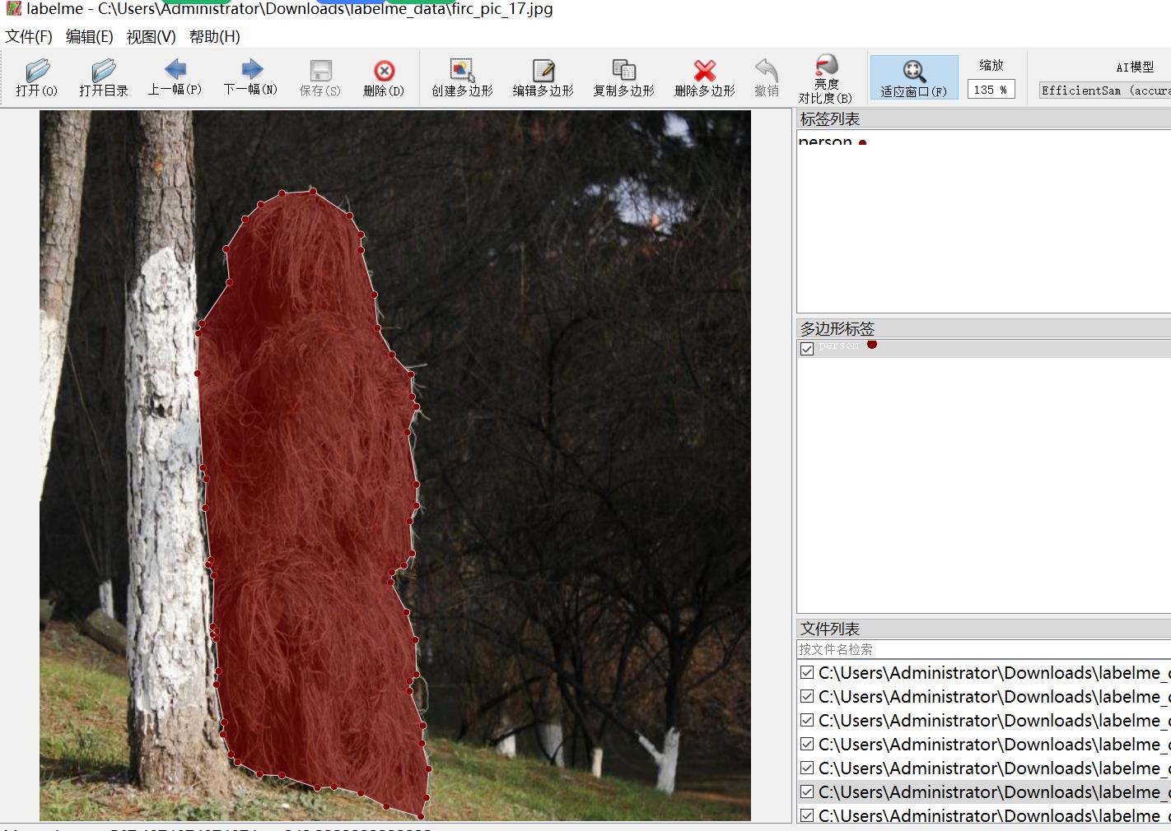1171x831 pixels.
Task: Click the red Delete file (删除) icon
Action: click(384, 77)
